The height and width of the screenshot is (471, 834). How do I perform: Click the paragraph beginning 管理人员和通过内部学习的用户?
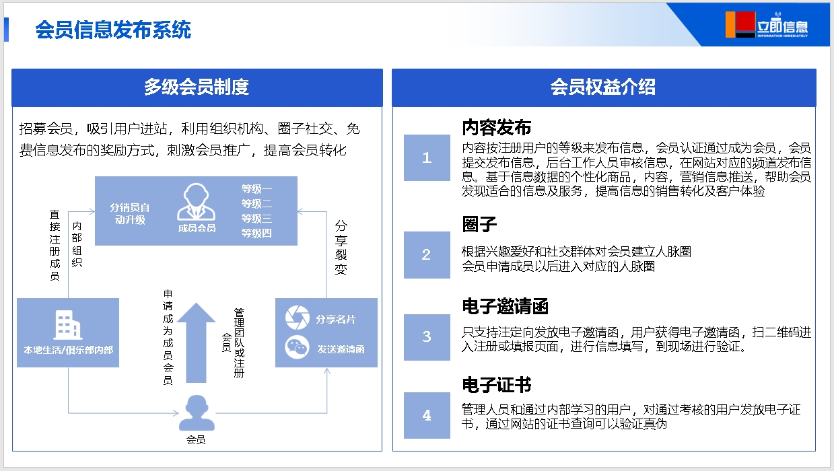[x=631, y=417]
